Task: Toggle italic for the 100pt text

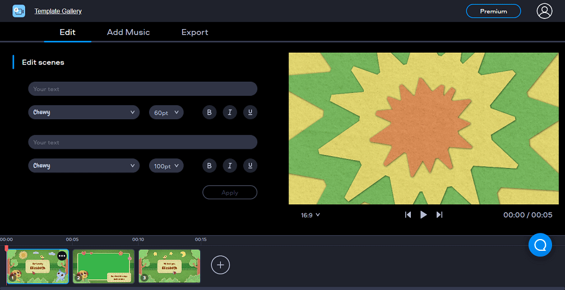Action: (230, 166)
